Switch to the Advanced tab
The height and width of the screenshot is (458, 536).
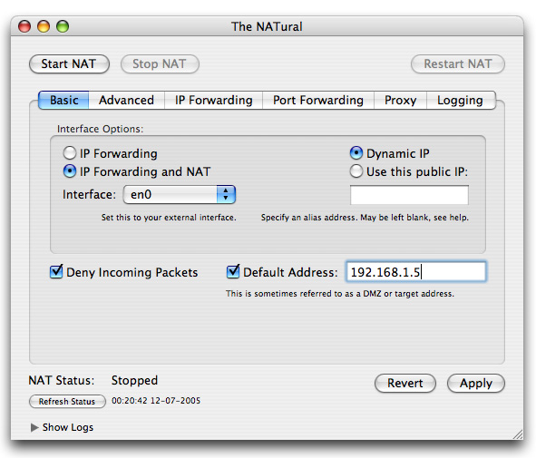coord(126,100)
